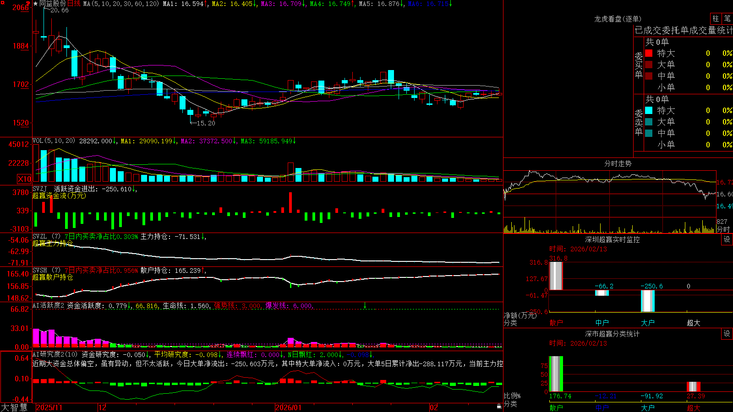Click the 深圳超赢实时监控 panel title

(x=613, y=239)
